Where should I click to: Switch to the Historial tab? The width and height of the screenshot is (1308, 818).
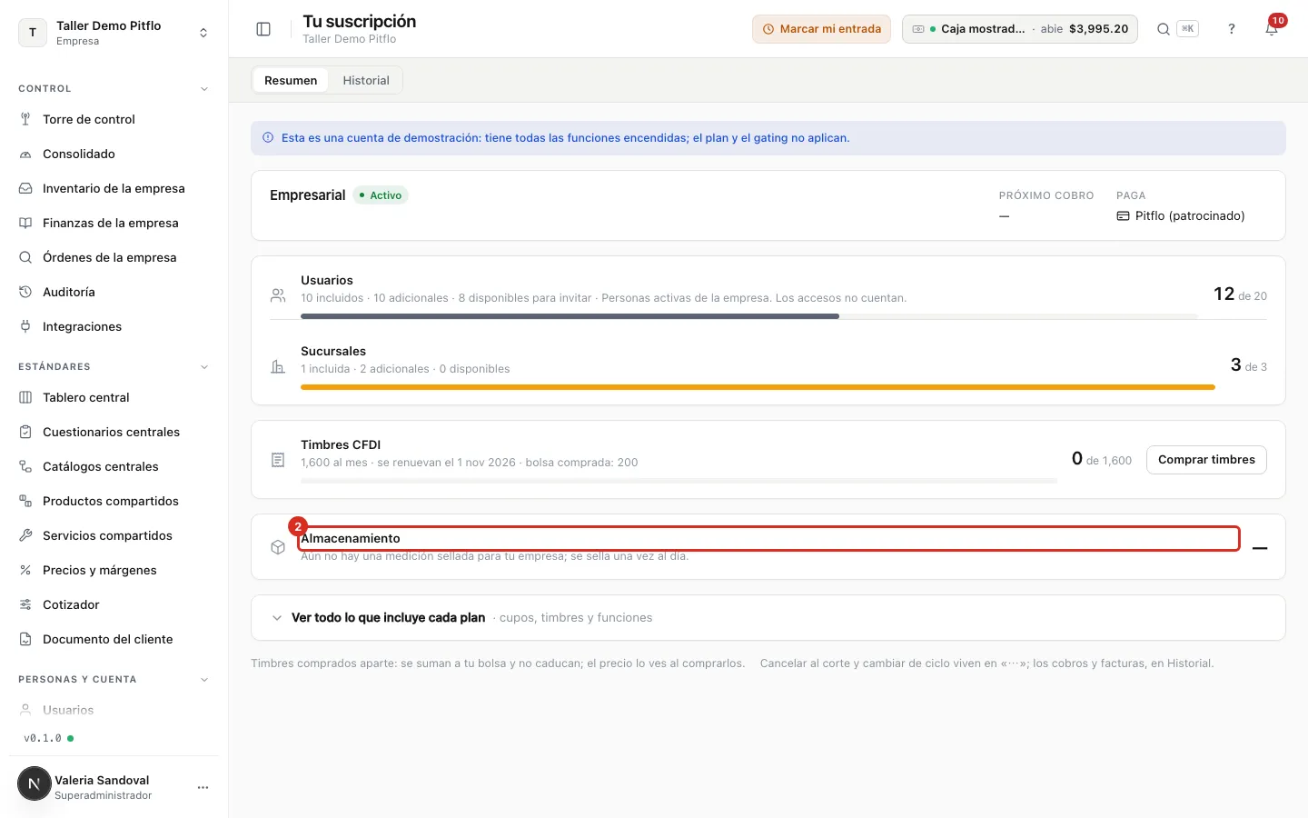coord(366,80)
